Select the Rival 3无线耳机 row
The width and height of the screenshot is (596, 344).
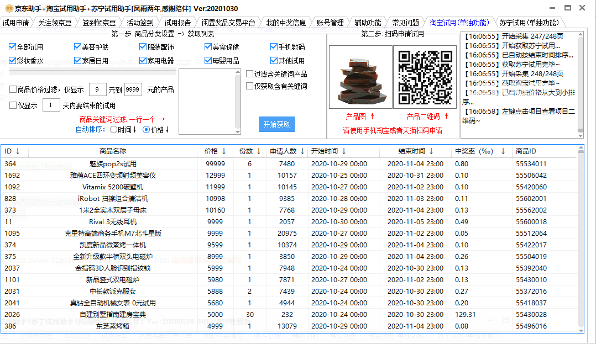coord(290,222)
